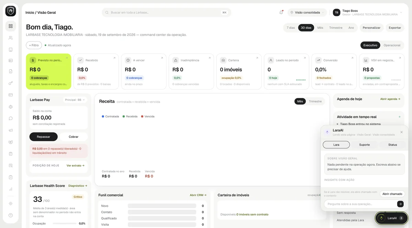Select Trimestre in top period selector
This screenshot has width=412, height=228.
tap(336, 28)
